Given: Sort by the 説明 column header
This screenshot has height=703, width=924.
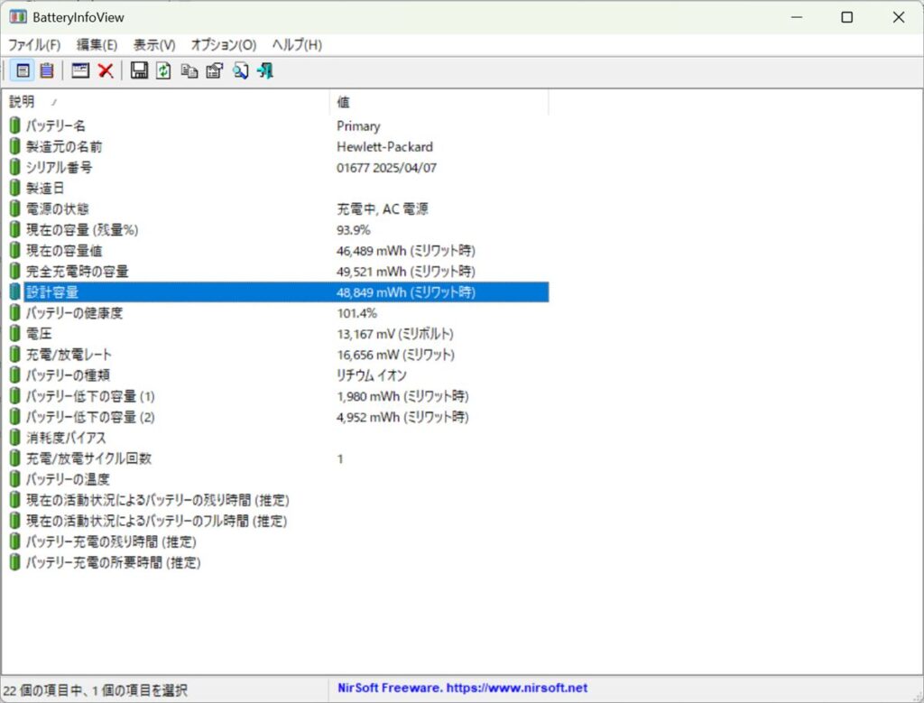Looking at the screenshot, I should pyautogui.click(x=162, y=102).
